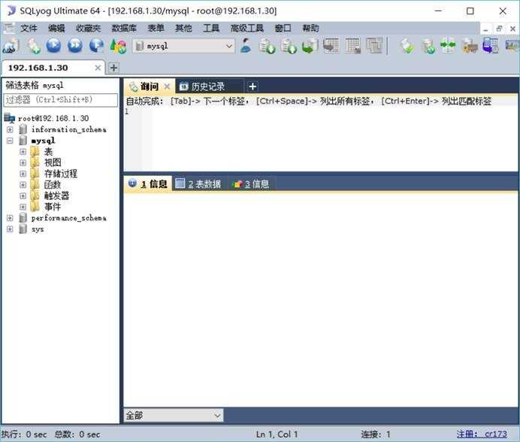Select the 询问 query tab
This screenshot has height=442, width=520.
pyautogui.click(x=150, y=86)
